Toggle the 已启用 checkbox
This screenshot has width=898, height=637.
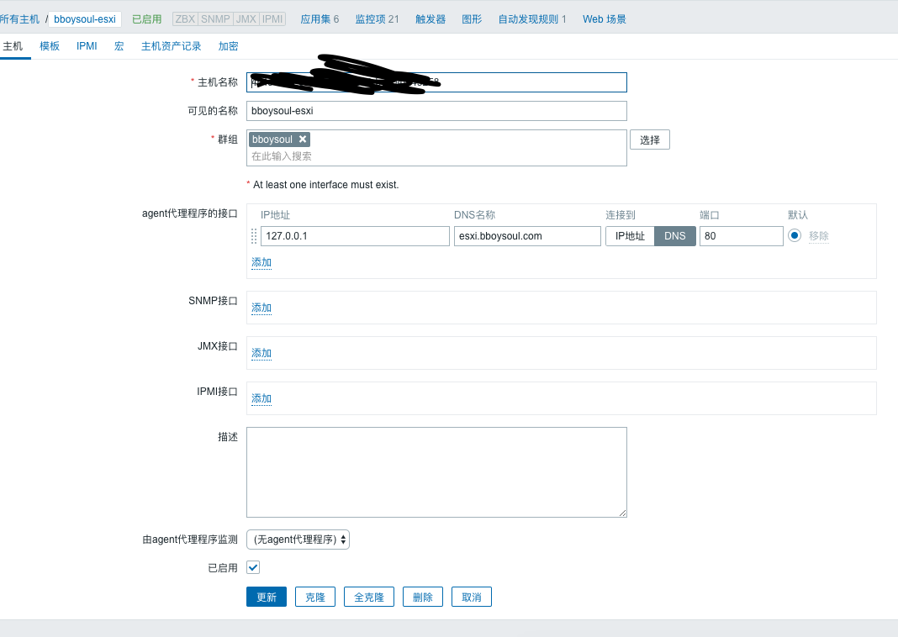click(253, 568)
